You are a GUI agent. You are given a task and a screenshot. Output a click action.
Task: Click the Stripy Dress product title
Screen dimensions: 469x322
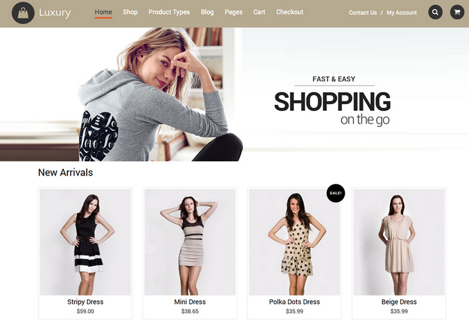pyautogui.click(x=85, y=302)
